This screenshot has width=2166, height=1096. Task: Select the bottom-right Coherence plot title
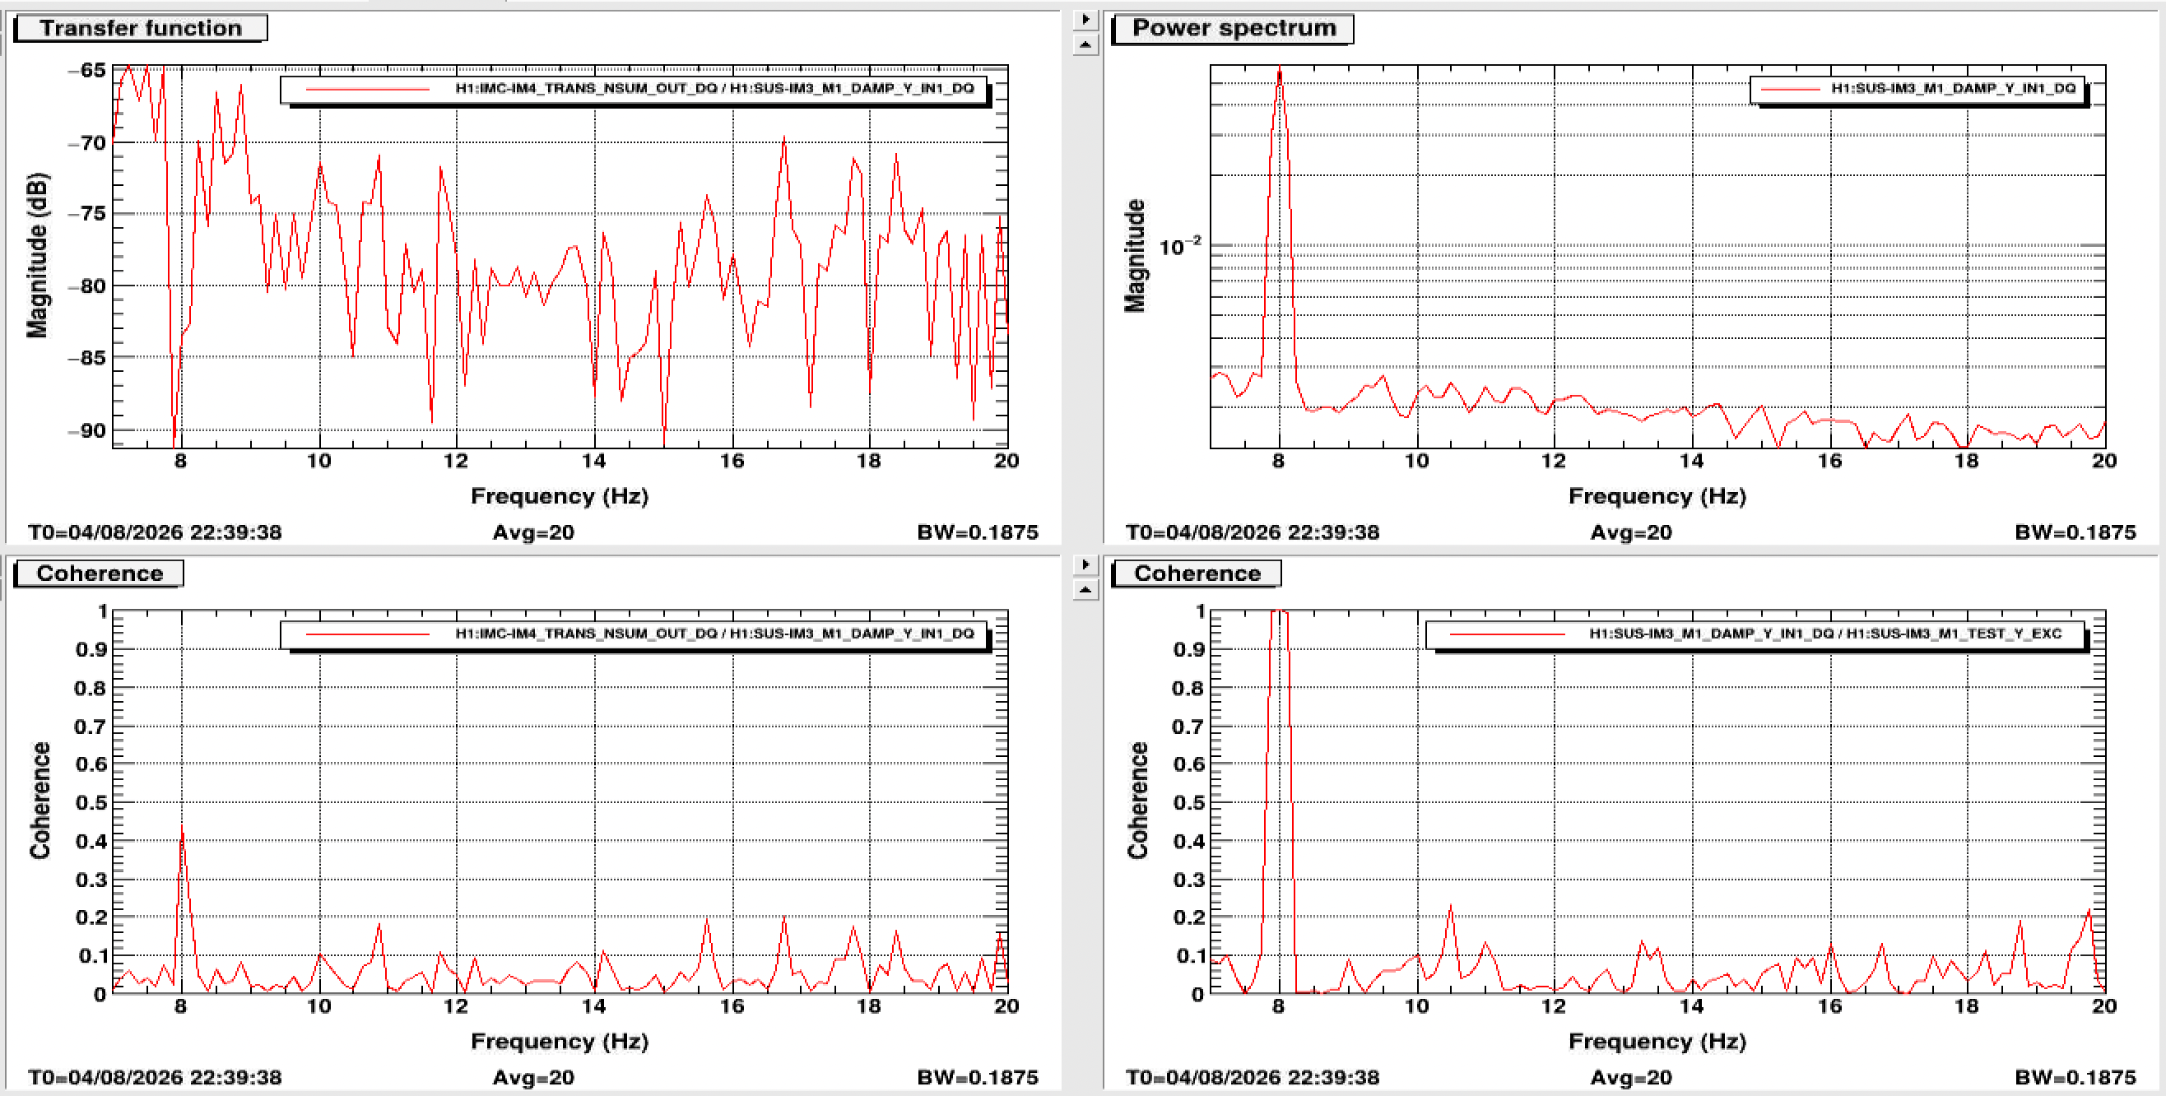point(1197,574)
